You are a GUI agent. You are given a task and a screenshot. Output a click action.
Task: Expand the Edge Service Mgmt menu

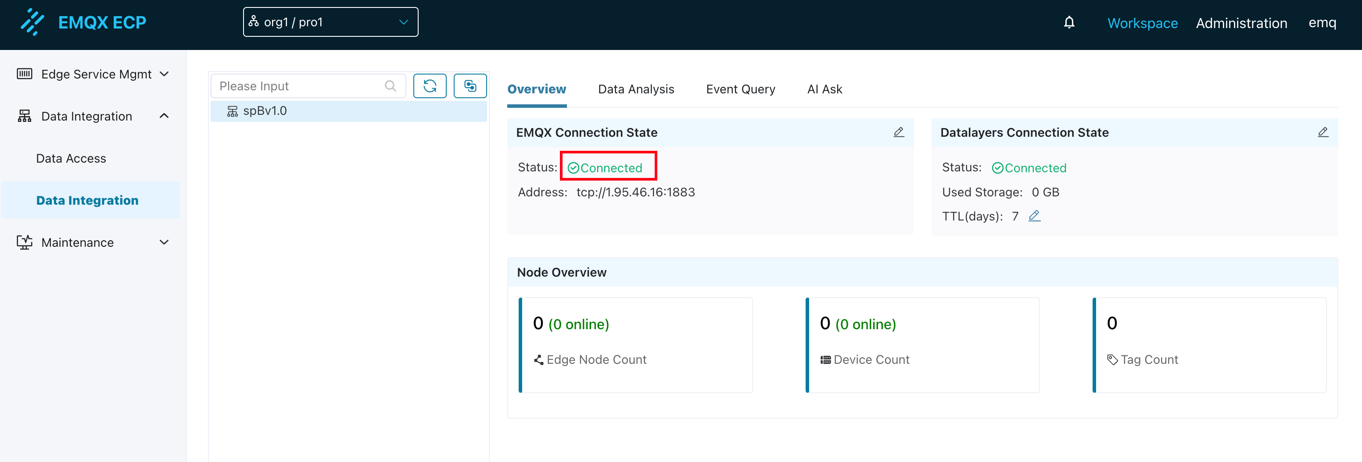[x=93, y=74]
